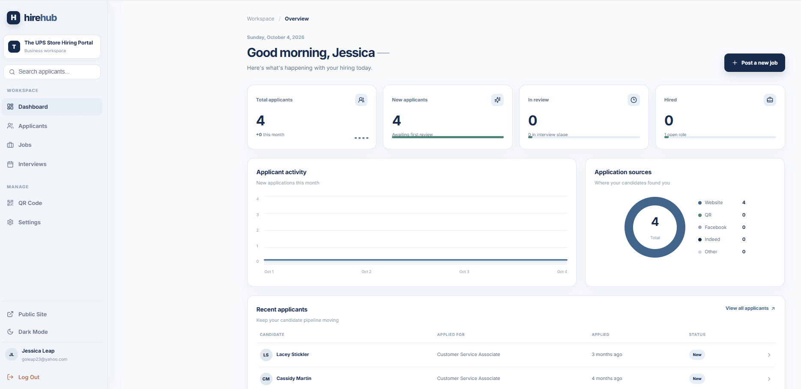Click the Dark Mode moon icon
Image resolution: width=801 pixels, height=389 pixels.
pyautogui.click(x=10, y=332)
